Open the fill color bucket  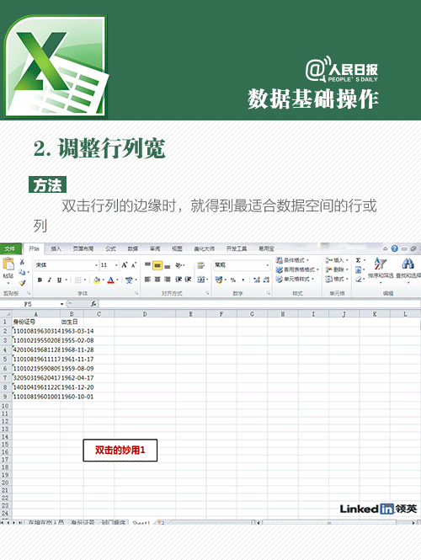pyautogui.click(x=96, y=280)
